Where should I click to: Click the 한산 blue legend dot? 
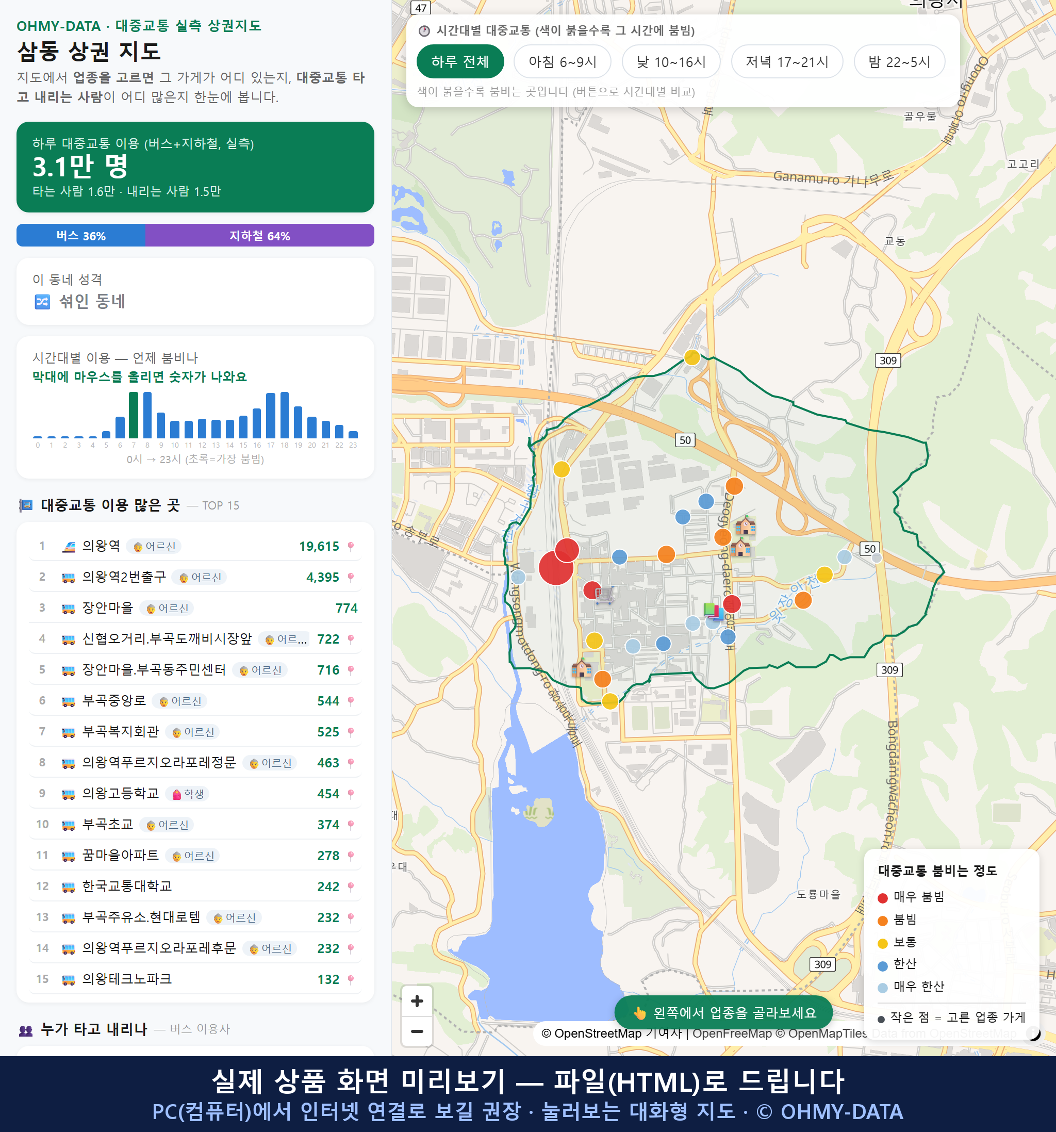(882, 966)
